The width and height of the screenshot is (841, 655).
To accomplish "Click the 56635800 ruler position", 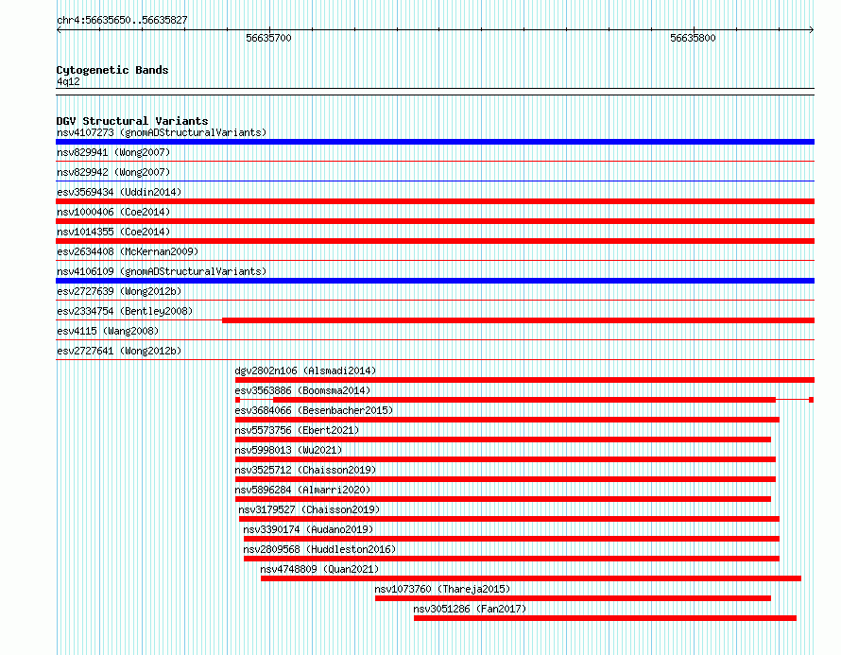I will pos(693,38).
